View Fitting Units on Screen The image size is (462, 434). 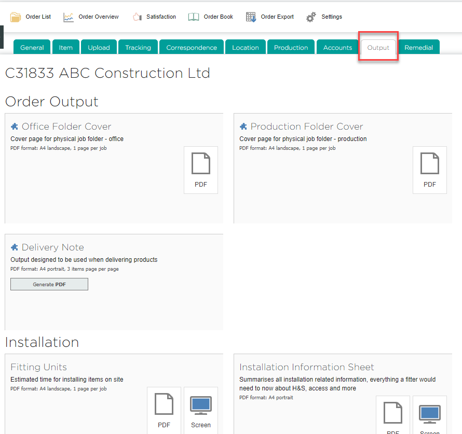[x=201, y=411]
